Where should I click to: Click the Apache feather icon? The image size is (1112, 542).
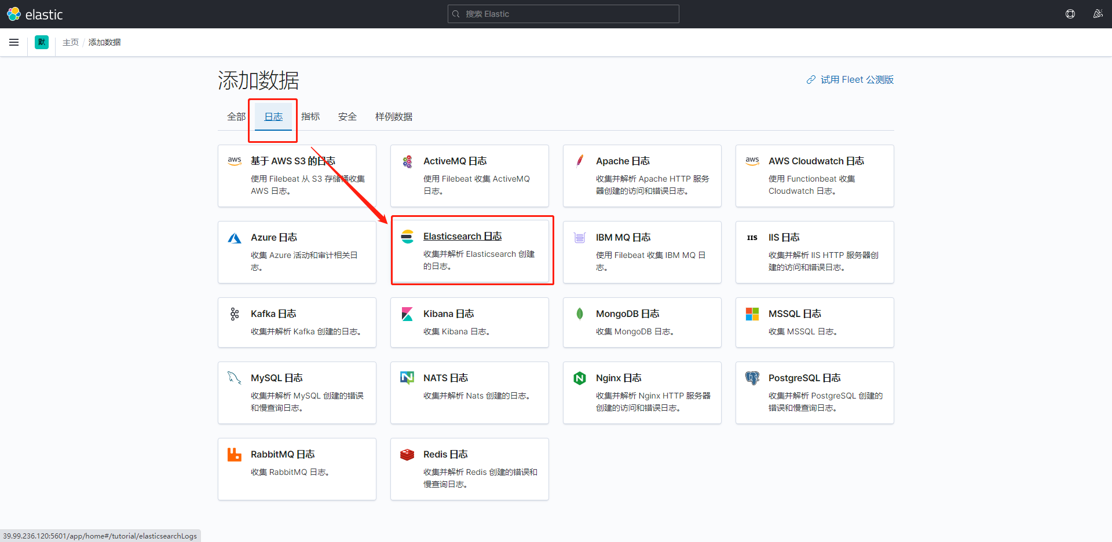pos(580,161)
